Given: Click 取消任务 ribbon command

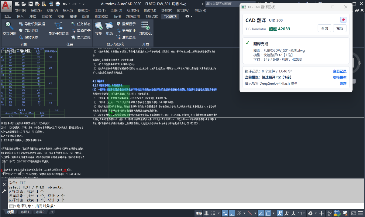Looking at the screenshot, I should point(81,31).
